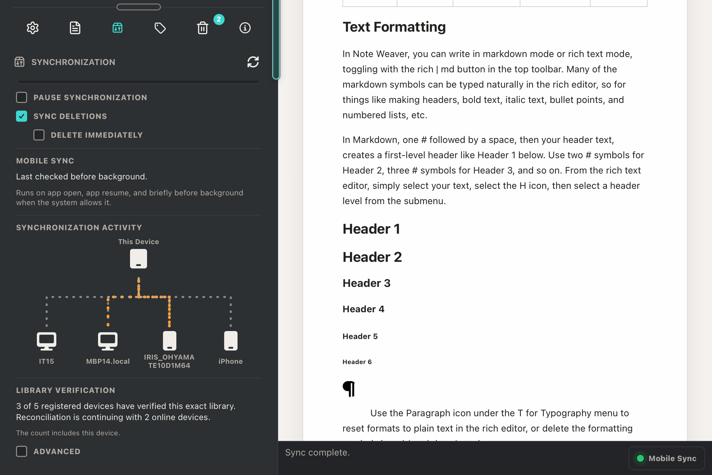This screenshot has width=712, height=475.
Task: Click the teal vertical scrollbar
Action: 276,40
